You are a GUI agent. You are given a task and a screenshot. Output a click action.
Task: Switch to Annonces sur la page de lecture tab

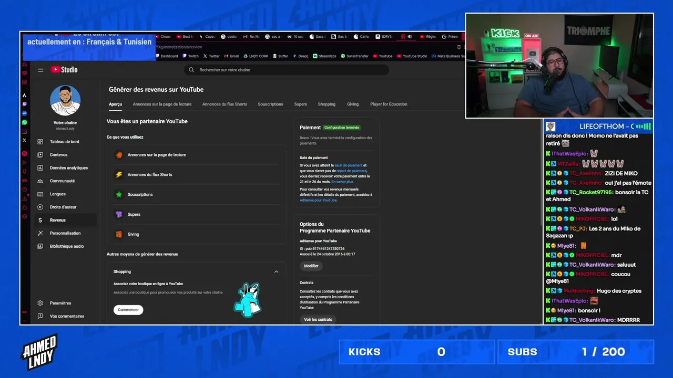162,104
